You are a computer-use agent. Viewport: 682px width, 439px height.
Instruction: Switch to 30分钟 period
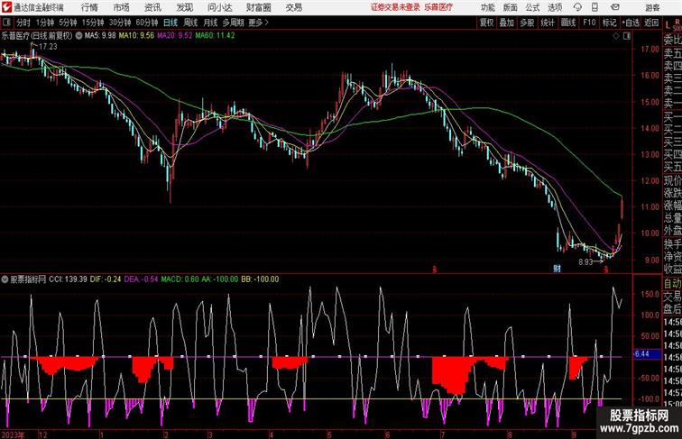(120, 23)
